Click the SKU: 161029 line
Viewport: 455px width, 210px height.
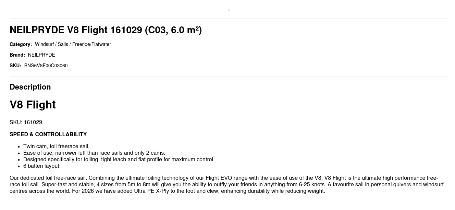click(26, 122)
